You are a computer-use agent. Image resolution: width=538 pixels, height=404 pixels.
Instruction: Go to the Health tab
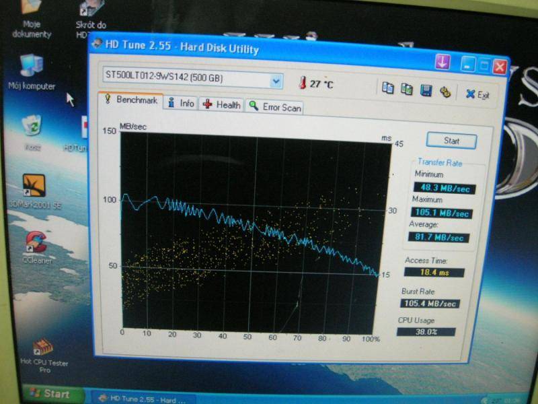point(221,105)
